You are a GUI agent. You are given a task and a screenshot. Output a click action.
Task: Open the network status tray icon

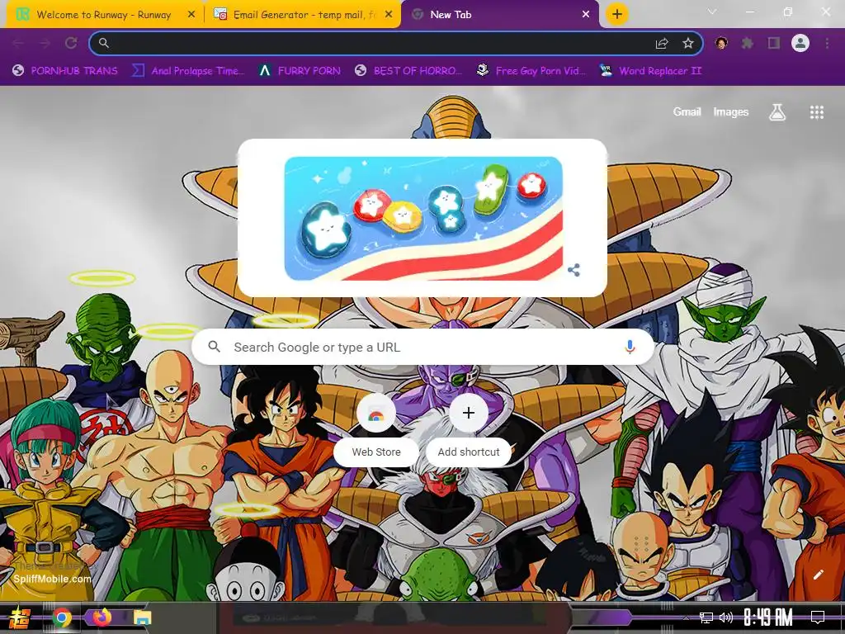tap(706, 617)
